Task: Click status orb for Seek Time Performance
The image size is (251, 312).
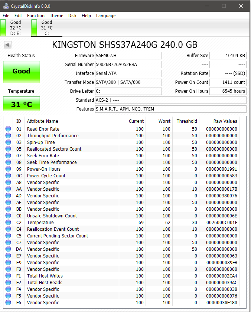Action: [x=8, y=162]
